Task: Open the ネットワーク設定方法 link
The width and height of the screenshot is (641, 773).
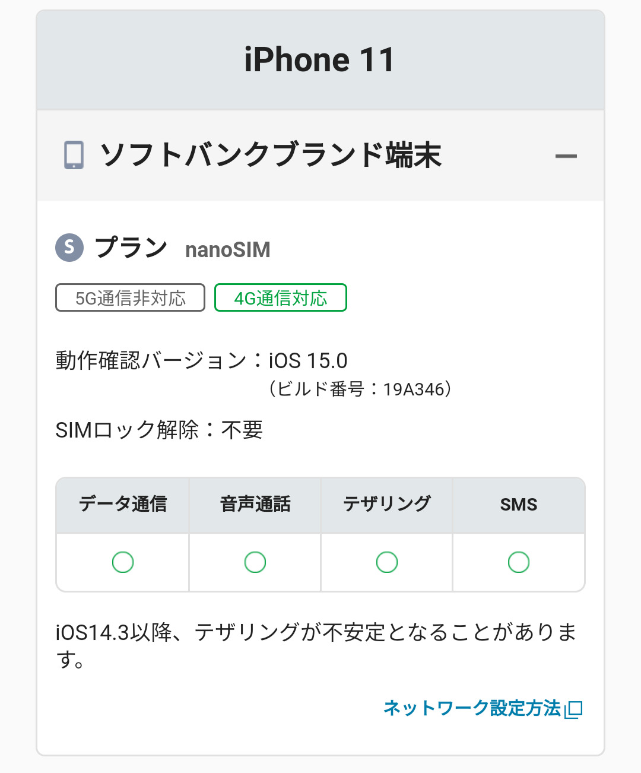Action: tap(472, 708)
